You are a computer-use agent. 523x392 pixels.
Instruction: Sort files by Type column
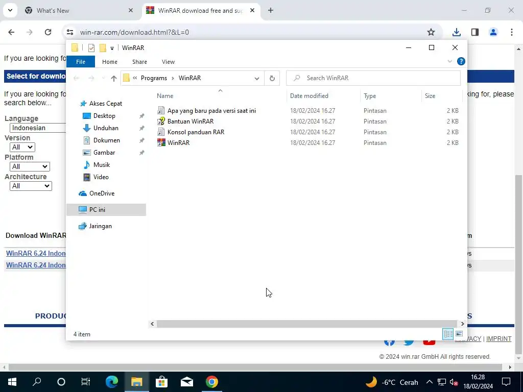391,96
